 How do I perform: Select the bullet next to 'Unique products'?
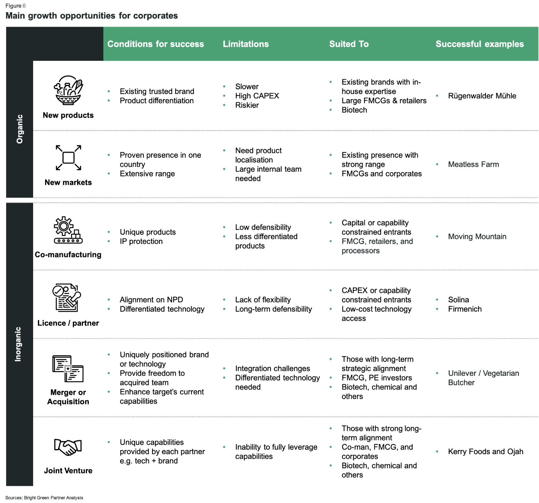tap(109, 232)
